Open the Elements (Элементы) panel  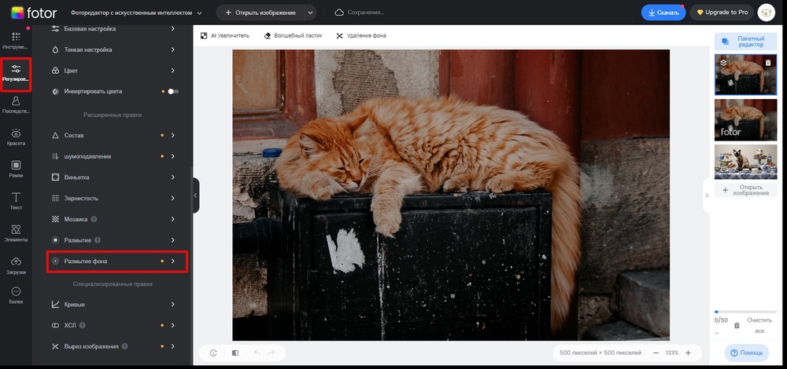[x=16, y=233]
